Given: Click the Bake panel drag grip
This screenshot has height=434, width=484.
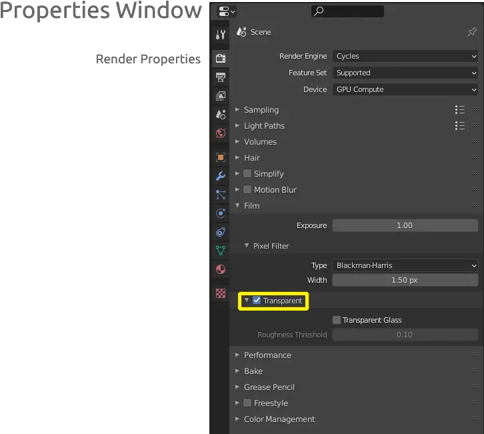Looking at the screenshot, I should coord(475,371).
